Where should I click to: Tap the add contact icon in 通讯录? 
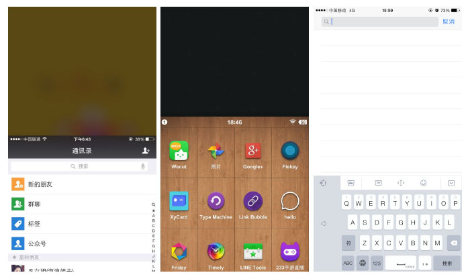(146, 151)
